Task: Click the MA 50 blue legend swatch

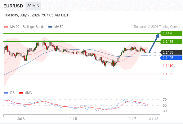Action: (x=50, y=27)
